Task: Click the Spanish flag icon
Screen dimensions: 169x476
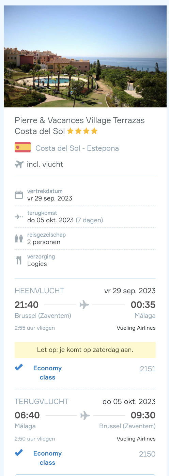Action: click(x=22, y=147)
